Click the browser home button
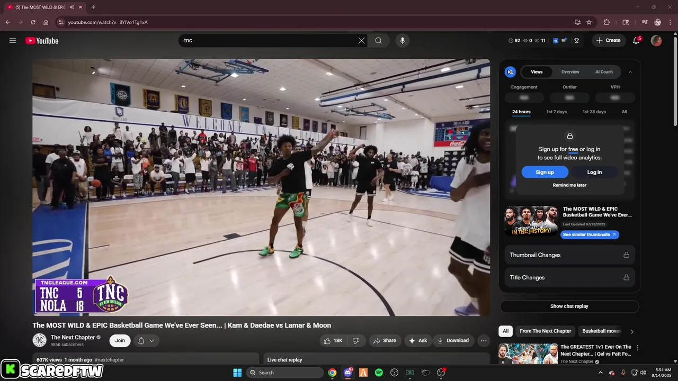The image size is (678, 381). 46,22
